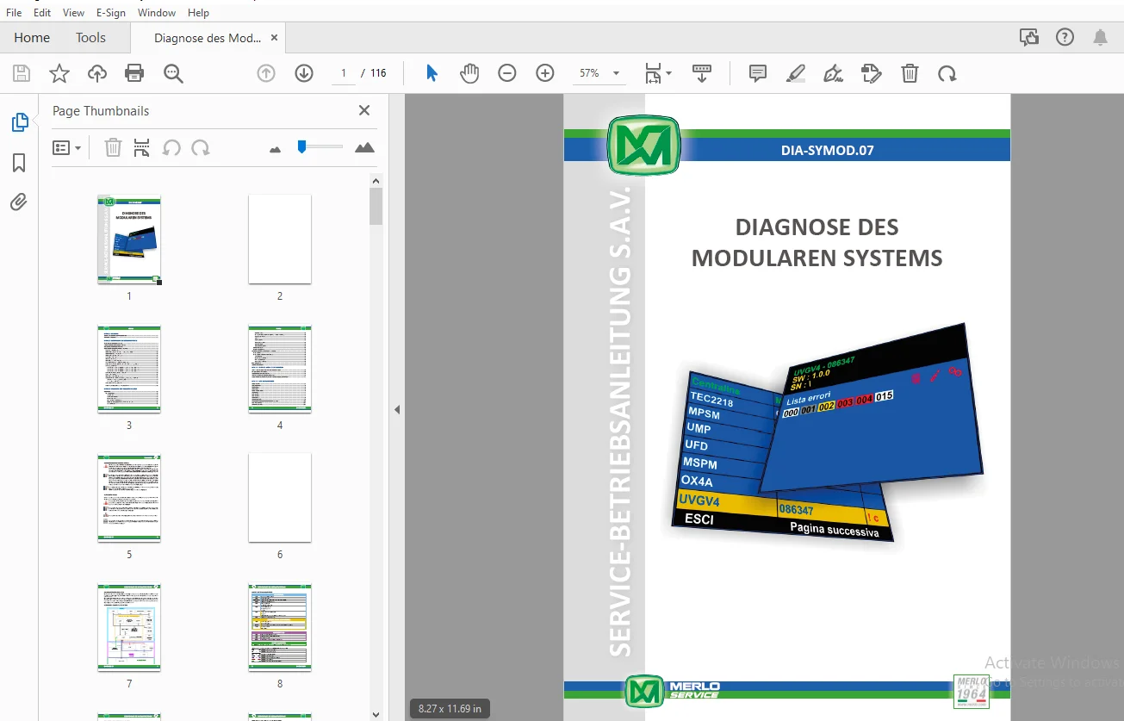The image size is (1124, 721).
Task: Insert pages icon in thumbnails panel
Action: [x=142, y=148]
